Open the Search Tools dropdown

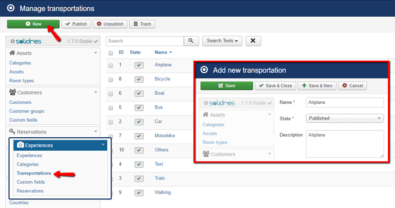tap(222, 41)
